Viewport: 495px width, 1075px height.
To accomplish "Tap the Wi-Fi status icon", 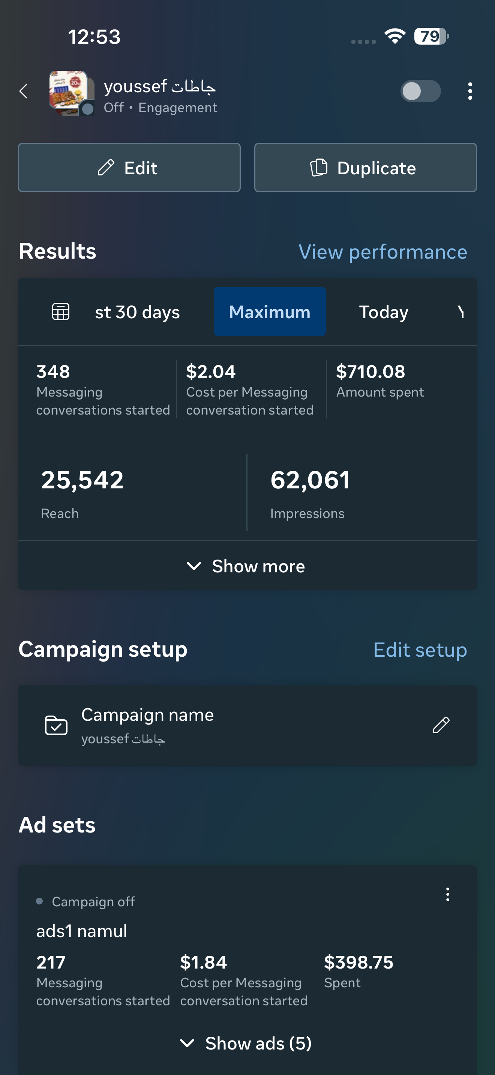I will [395, 36].
